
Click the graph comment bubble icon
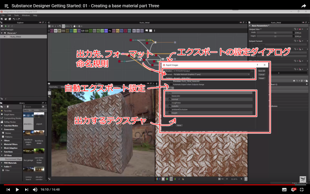147,30
